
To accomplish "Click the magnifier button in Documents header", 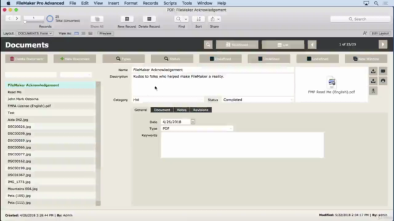I will point(208,45).
